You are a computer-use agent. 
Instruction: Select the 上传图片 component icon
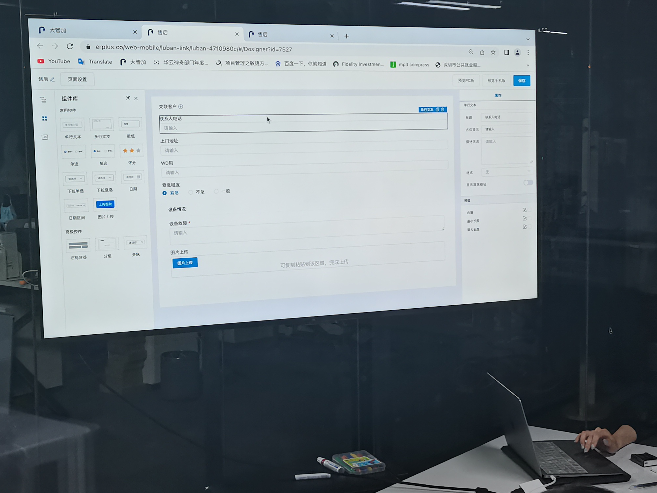tap(105, 204)
